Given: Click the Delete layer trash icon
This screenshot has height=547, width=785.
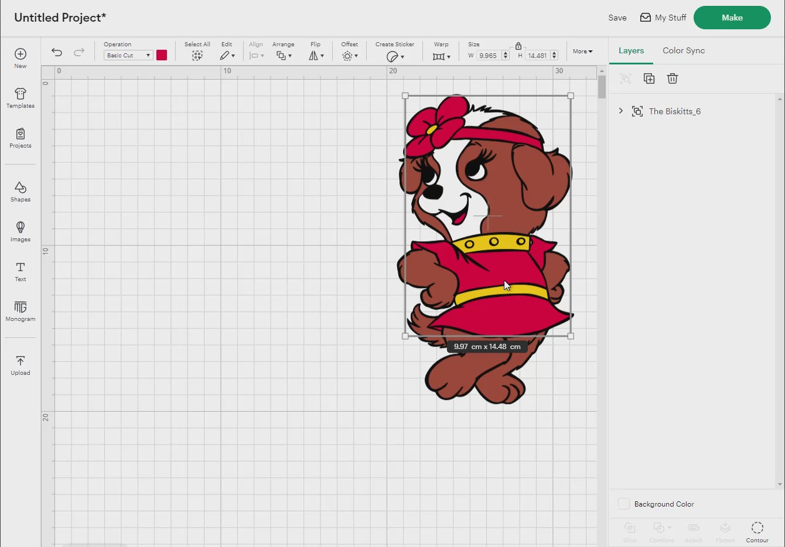Looking at the screenshot, I should (673, 78).
